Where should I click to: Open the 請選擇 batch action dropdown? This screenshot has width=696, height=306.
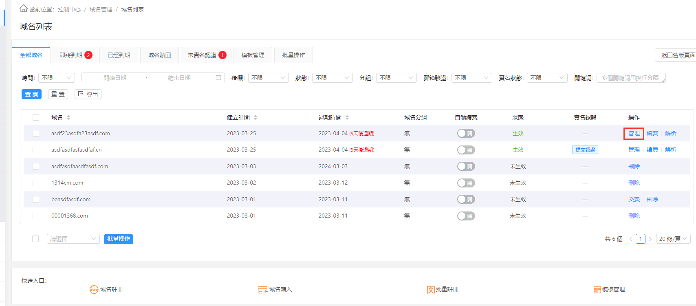[73, 239]
